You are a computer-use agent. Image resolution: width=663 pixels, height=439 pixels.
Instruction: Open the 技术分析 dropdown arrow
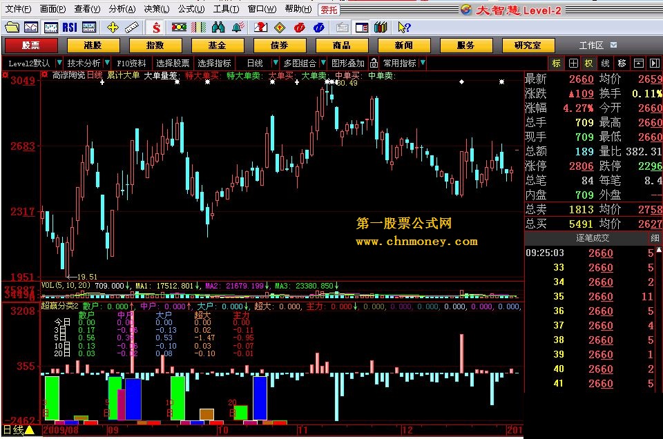click(107, 63)
